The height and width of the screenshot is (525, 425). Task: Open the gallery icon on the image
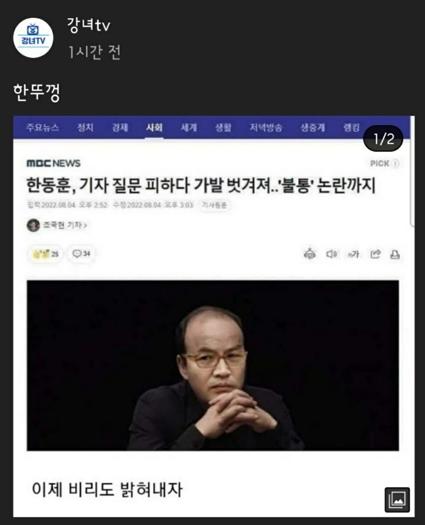[397, 500]
